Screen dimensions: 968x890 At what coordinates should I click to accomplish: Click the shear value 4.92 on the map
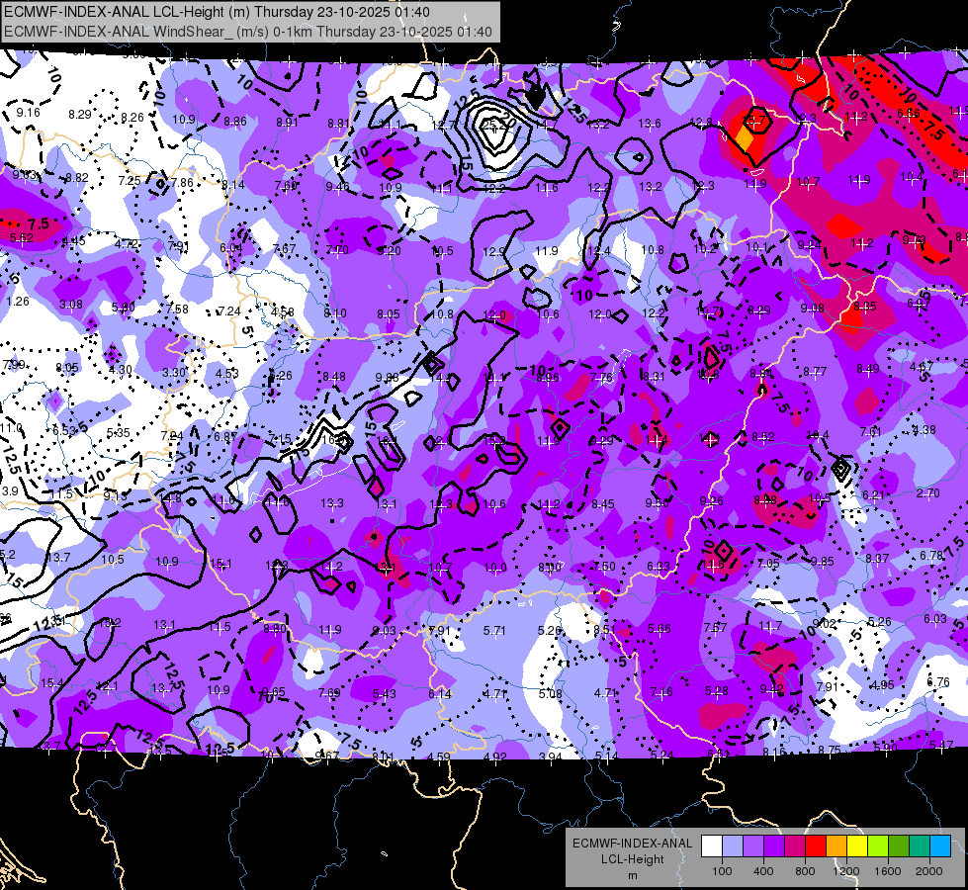click(495, 757)
